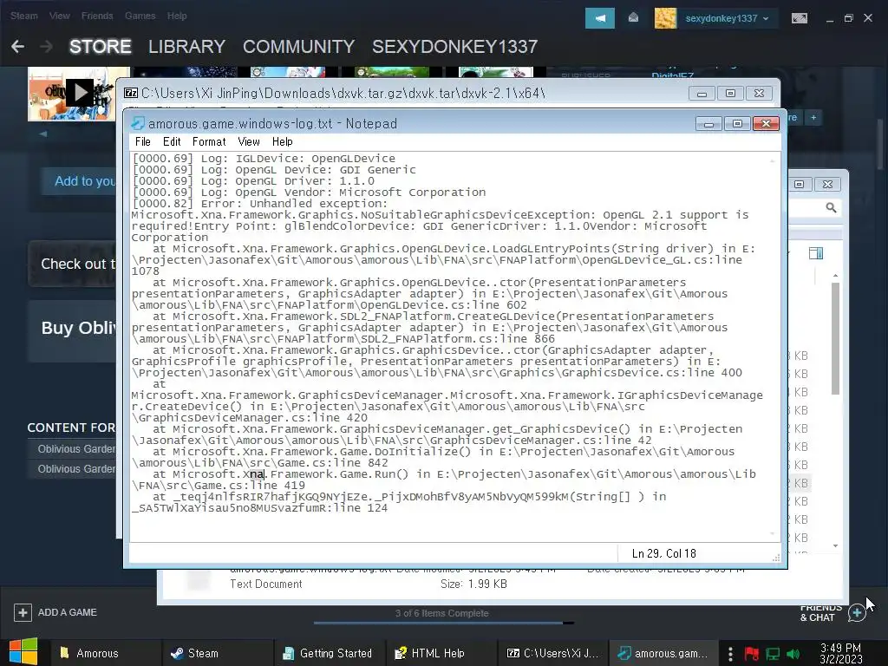The image size is (888, 666).
Task: Toggle preview pane icon in Explorer
Action: pyautogui.click(x=816, y=253)
